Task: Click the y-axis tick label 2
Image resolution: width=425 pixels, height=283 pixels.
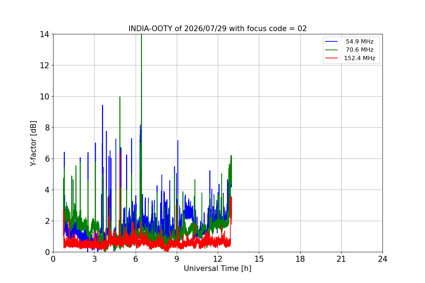Action: pos(47,221)
